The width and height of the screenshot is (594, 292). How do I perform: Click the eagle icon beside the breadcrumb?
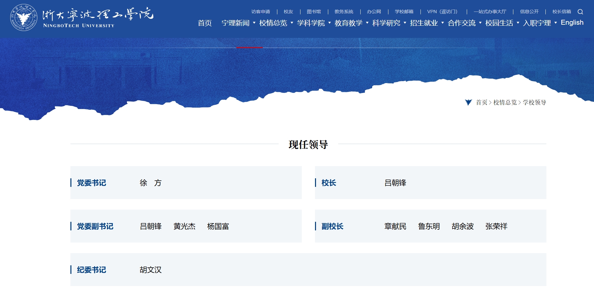[x=468, y=102]
